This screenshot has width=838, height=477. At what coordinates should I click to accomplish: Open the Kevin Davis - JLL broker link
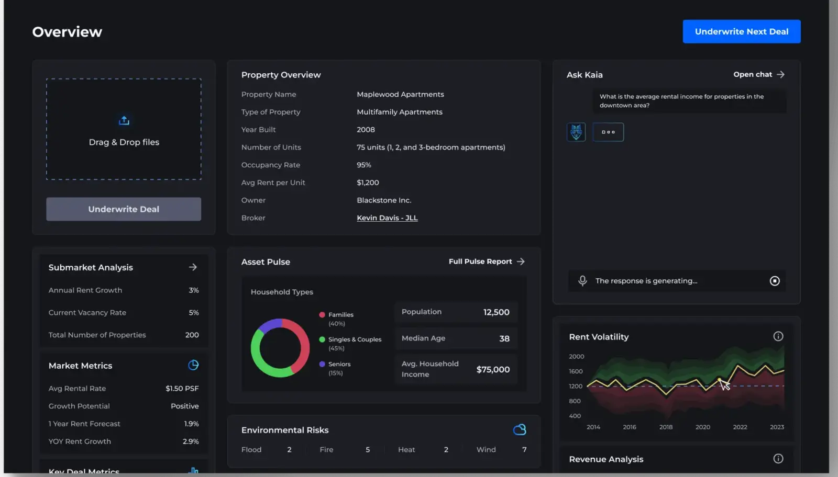pos(387,218)
